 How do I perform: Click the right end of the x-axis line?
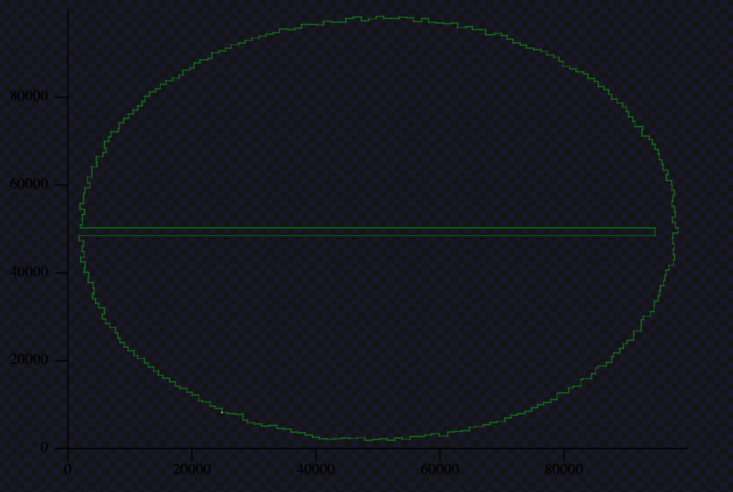coord(686,448)
